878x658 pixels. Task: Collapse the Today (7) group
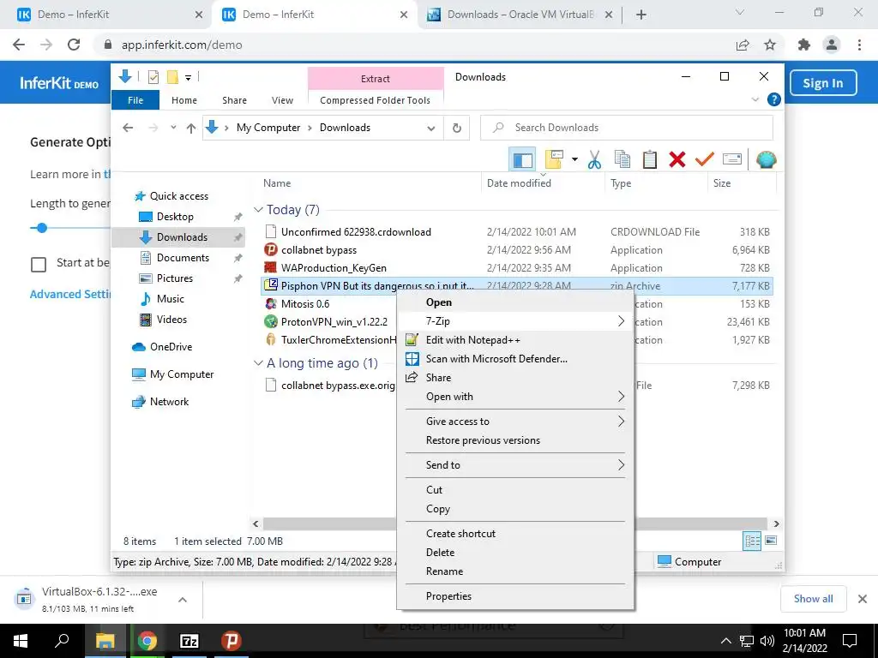tap(258, 210)
